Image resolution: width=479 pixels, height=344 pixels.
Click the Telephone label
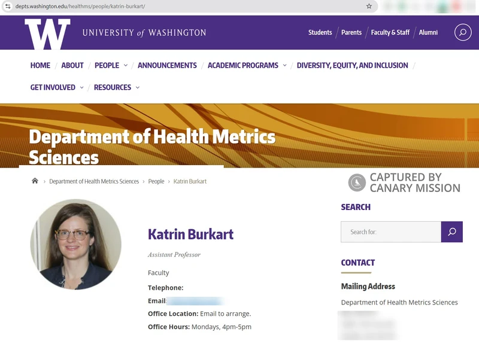[x=166, y=288]
